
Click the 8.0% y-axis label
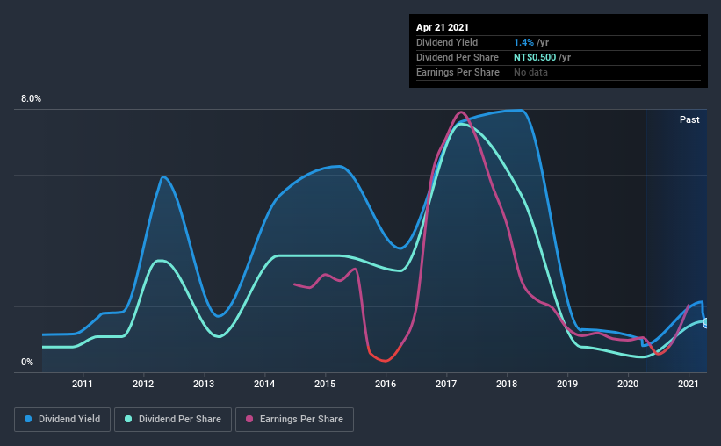[x=31, y=99]
